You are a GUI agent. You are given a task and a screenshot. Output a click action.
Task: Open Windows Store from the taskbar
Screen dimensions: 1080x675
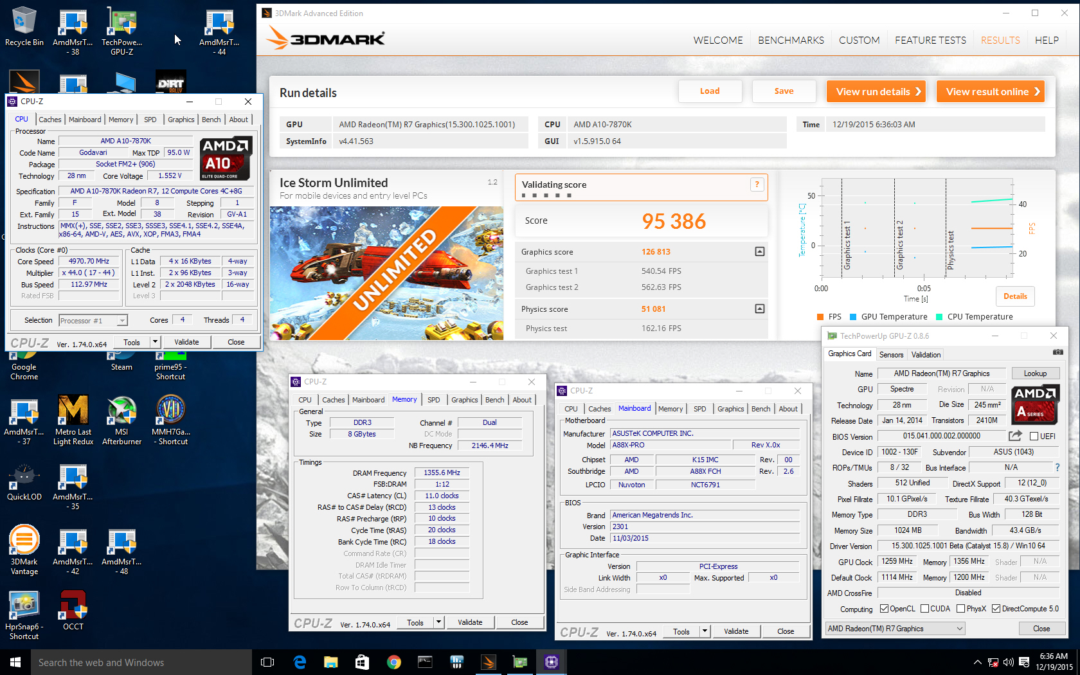click(362, 662)
